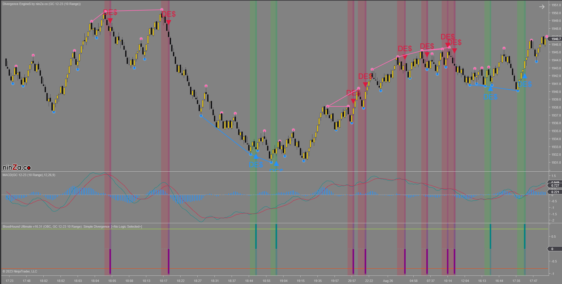
Task: Click the 0.221 histogram value marker
Action: (x=555, y=192)
